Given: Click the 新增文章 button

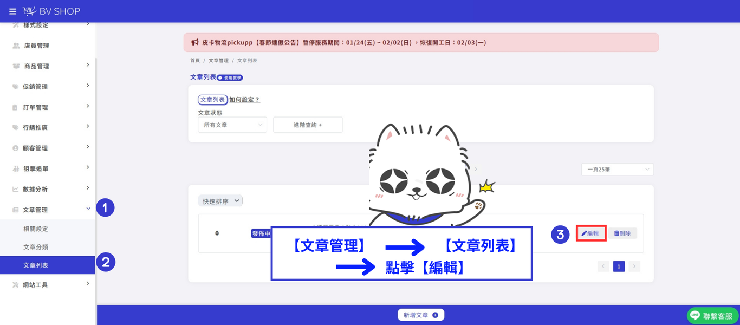Looking at the screenshot, I should pos(421,315).
